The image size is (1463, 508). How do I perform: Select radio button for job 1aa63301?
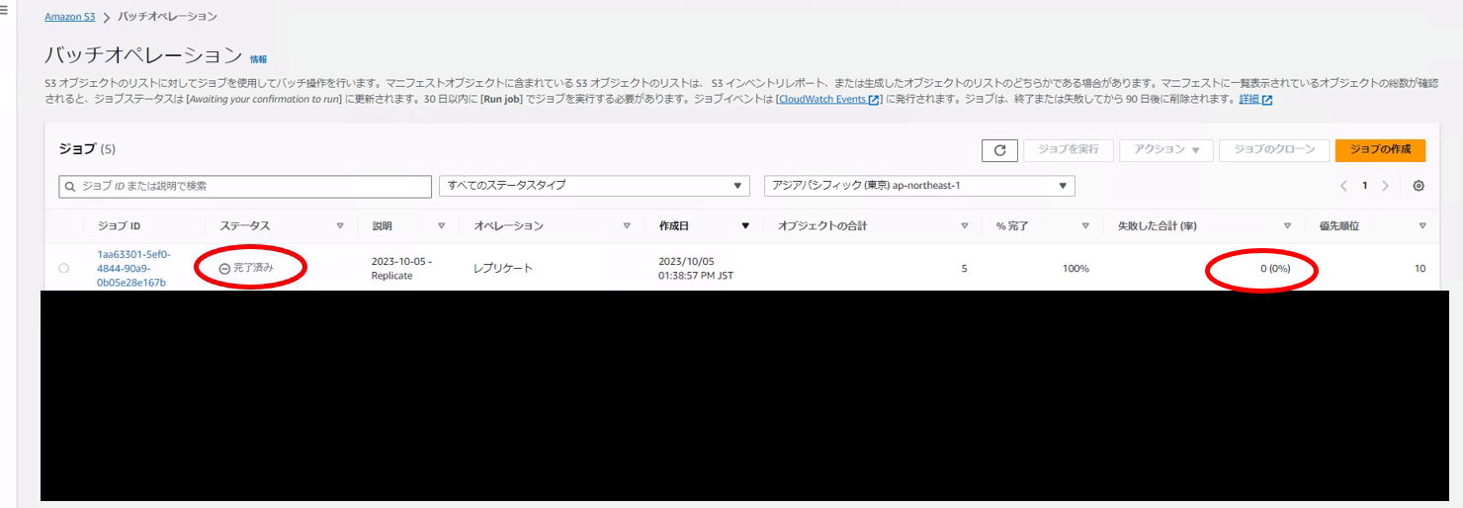[x=64, y=269]
